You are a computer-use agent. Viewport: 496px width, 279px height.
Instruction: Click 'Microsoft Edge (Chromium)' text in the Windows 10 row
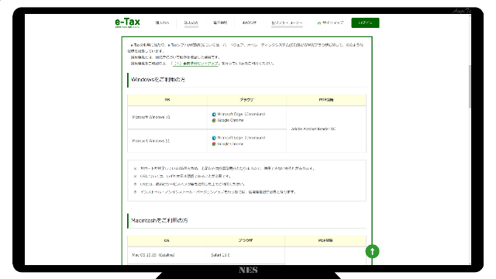click(241, 114)
